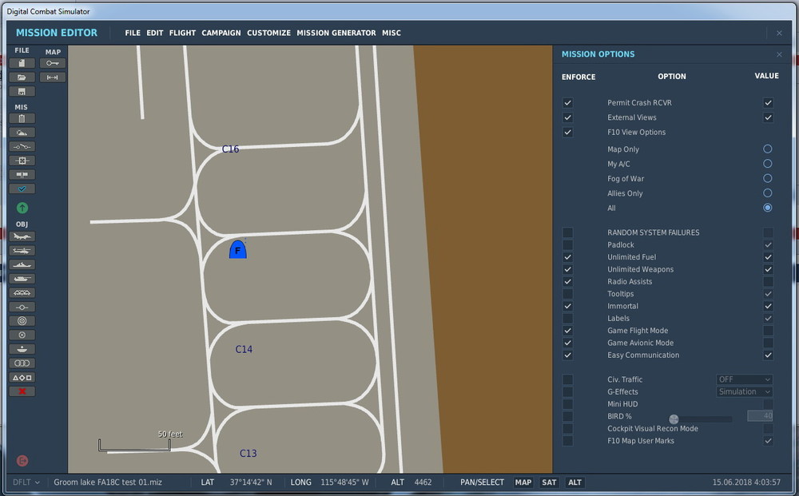
Task: Toggle Immortal value checkbox
Action: click(x=768, y=306)
